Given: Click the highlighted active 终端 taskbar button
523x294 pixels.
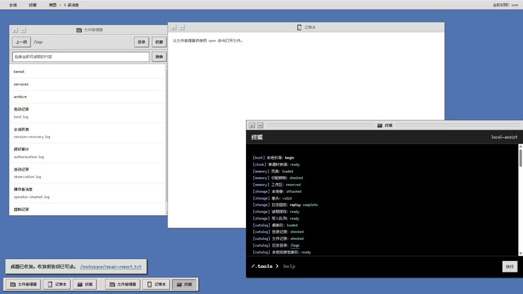Looking at the screenshot, I should [x=184, y=284].
